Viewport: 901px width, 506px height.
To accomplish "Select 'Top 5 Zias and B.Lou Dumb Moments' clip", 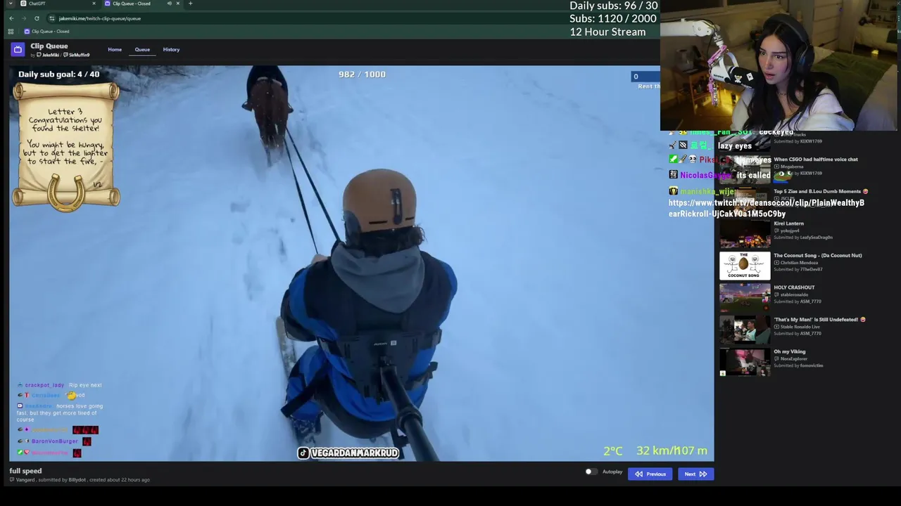I will pyautogui.click(x=821, y=191).
